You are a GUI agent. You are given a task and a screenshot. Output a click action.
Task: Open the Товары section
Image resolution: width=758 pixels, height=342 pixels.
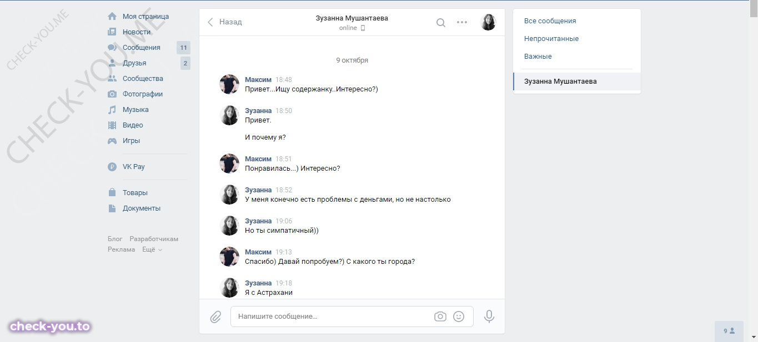135,193
